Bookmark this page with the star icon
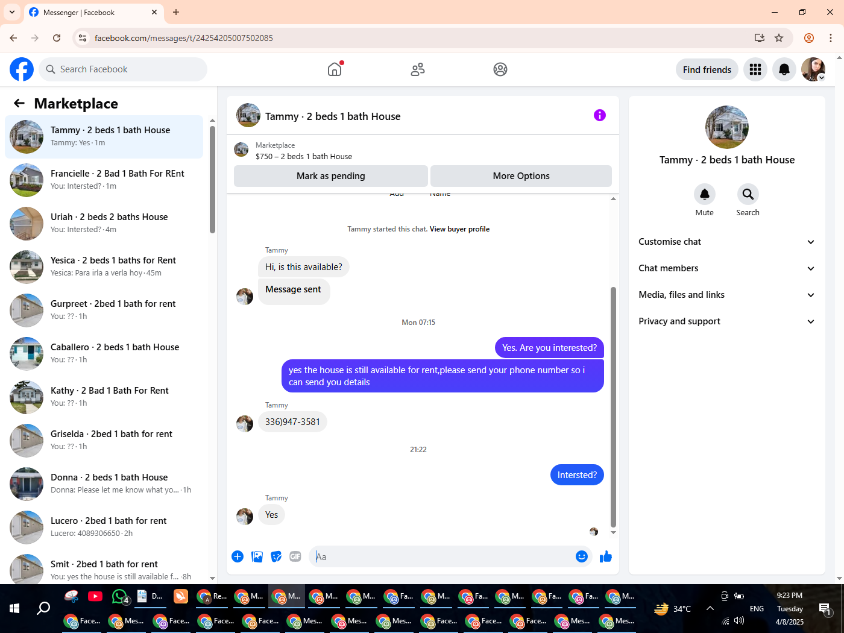This screenshot has height=633, width=844. tap(779, 38)
